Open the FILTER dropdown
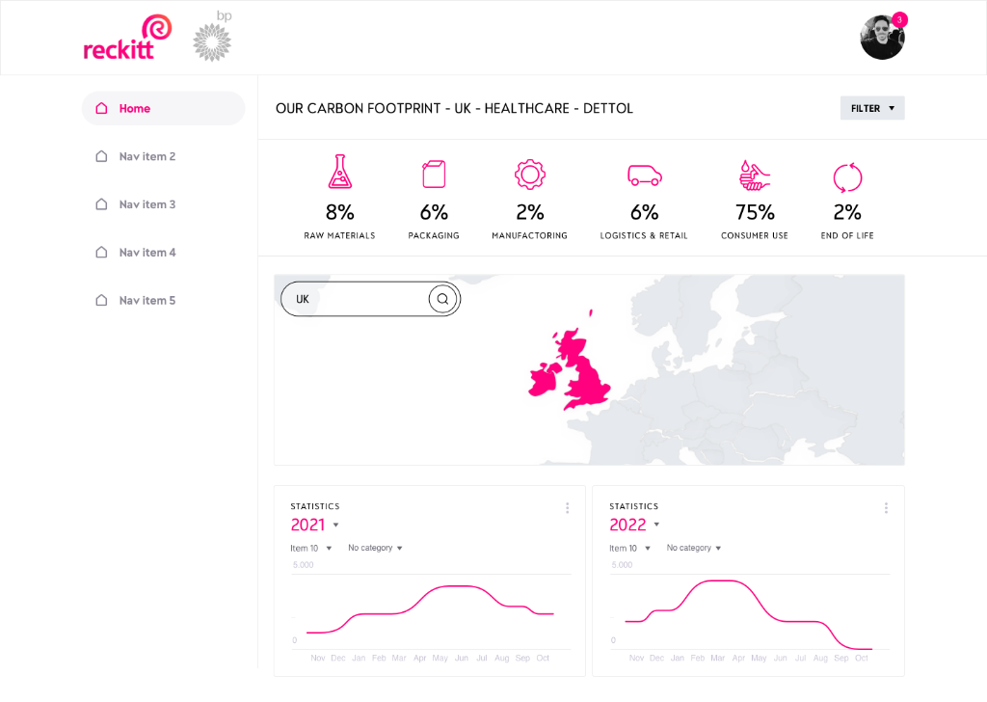987x702 pixels. [x=871, y=108]
